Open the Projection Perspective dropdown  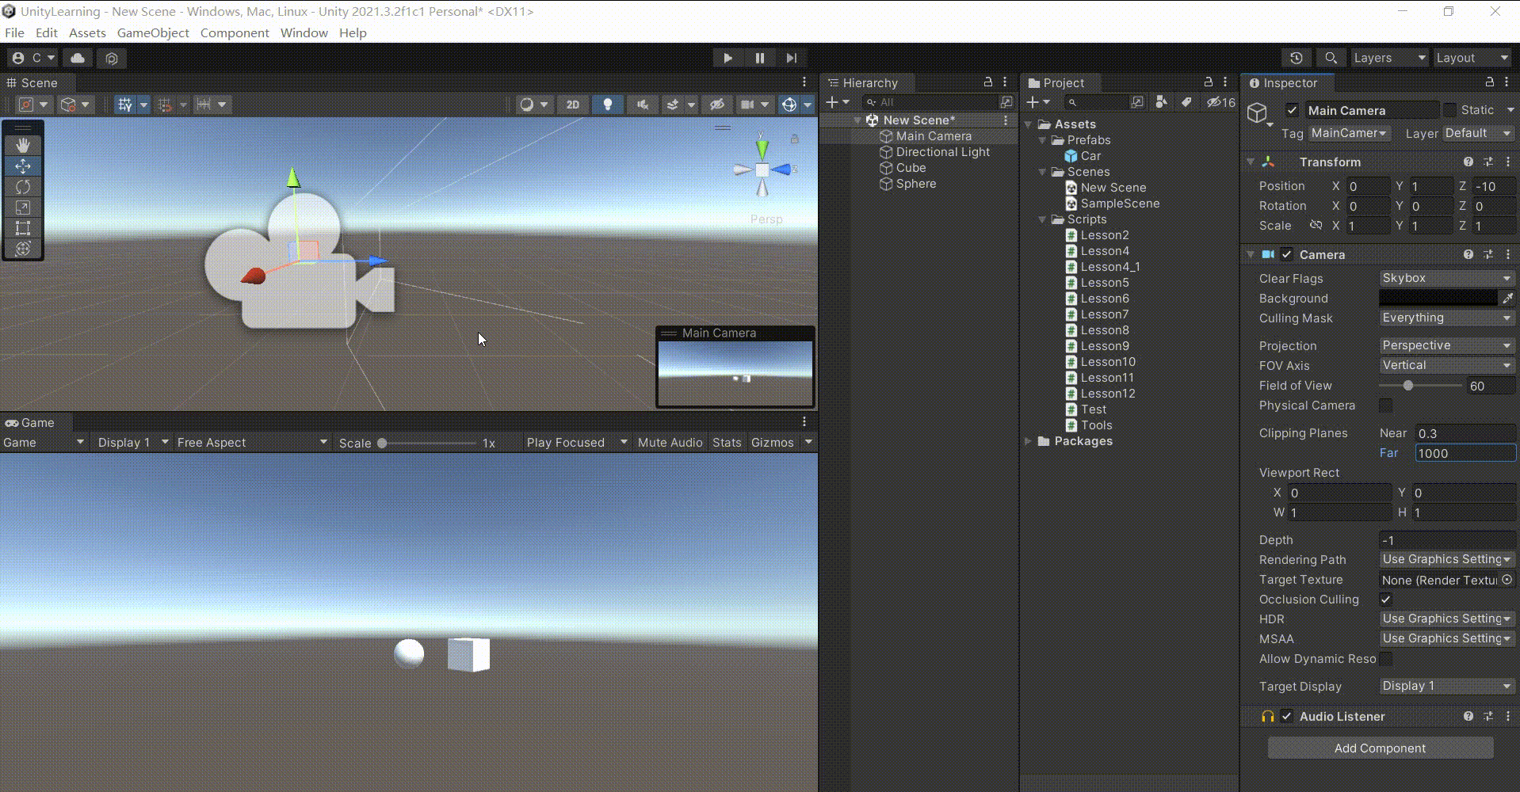(1446, 345)
